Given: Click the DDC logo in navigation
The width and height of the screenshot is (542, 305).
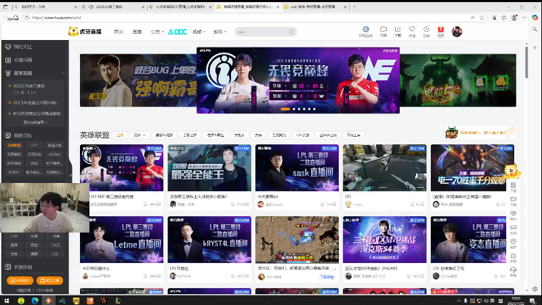Looking at the screenshot, I should [x=178, y=32].
